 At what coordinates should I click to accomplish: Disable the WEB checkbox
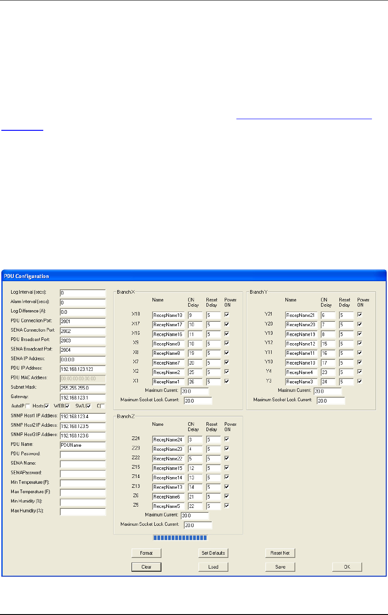point(68,406)
